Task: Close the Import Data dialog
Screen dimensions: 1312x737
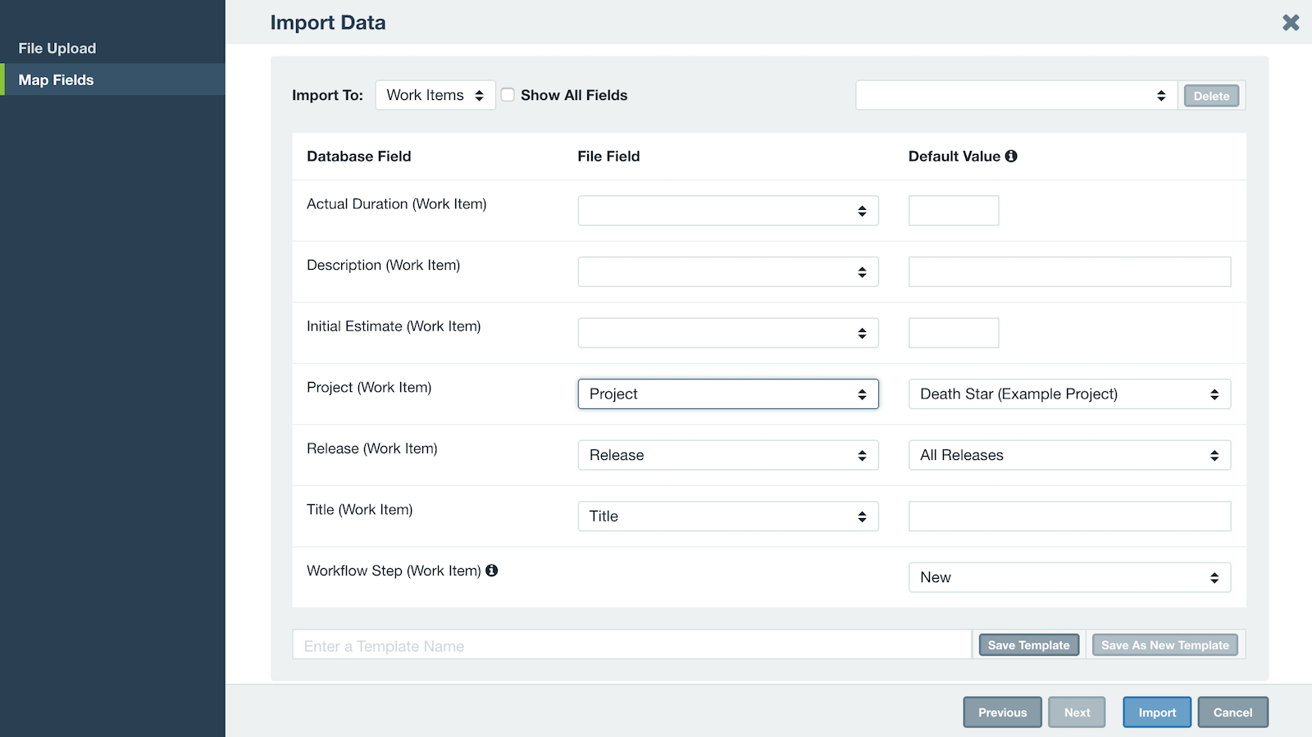Action: click(1291, 23)
